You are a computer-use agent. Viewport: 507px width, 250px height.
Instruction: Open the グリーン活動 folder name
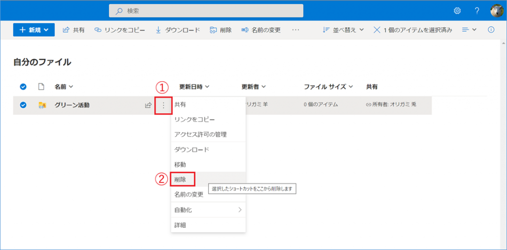[72, 105]
